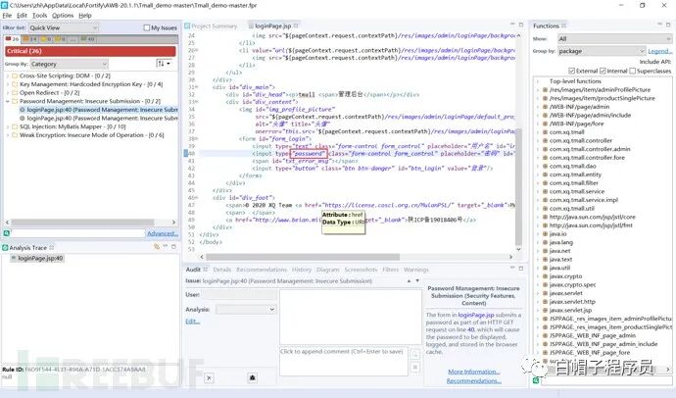Go to next issue with down arrow

click(417, 280)
